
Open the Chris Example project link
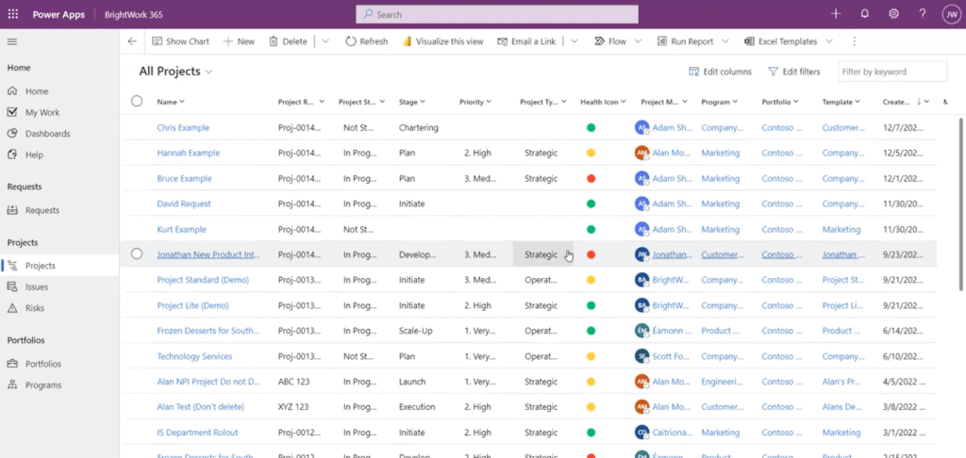click(183, 127)
